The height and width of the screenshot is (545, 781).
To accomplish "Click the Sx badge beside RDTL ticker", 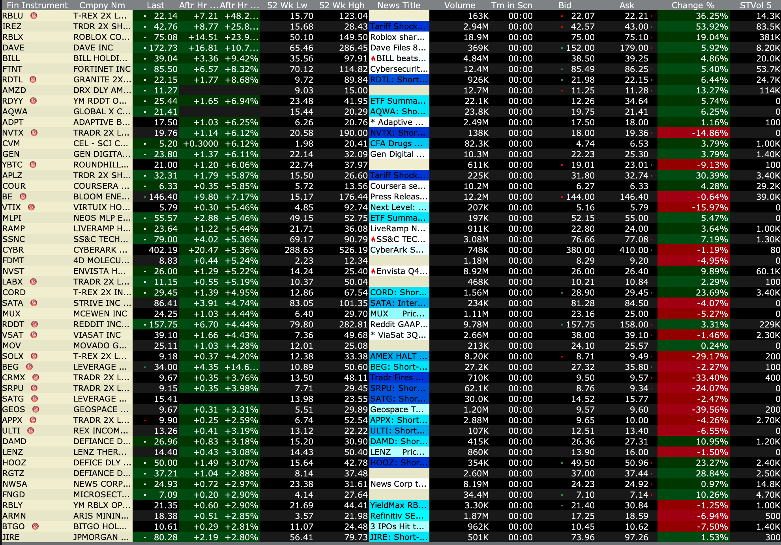I will coord(33,80).
